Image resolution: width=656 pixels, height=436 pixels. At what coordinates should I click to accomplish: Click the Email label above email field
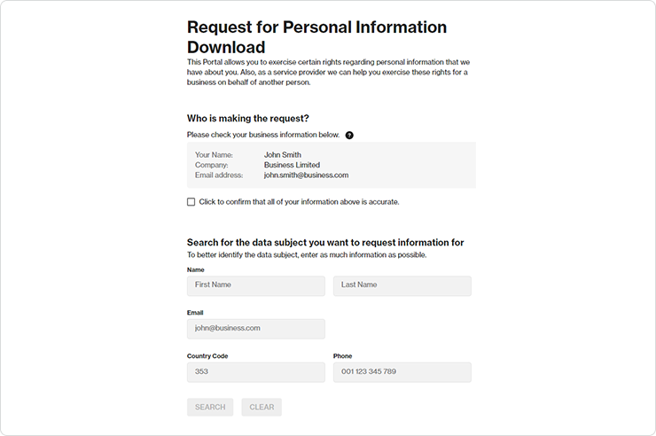coord(195,313)
